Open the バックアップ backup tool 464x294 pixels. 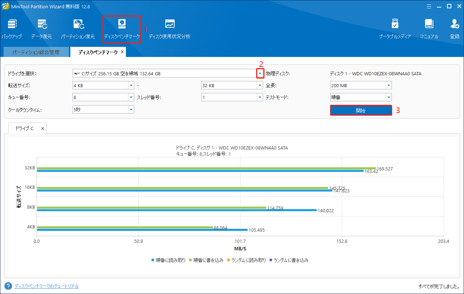tap(12, 29)
